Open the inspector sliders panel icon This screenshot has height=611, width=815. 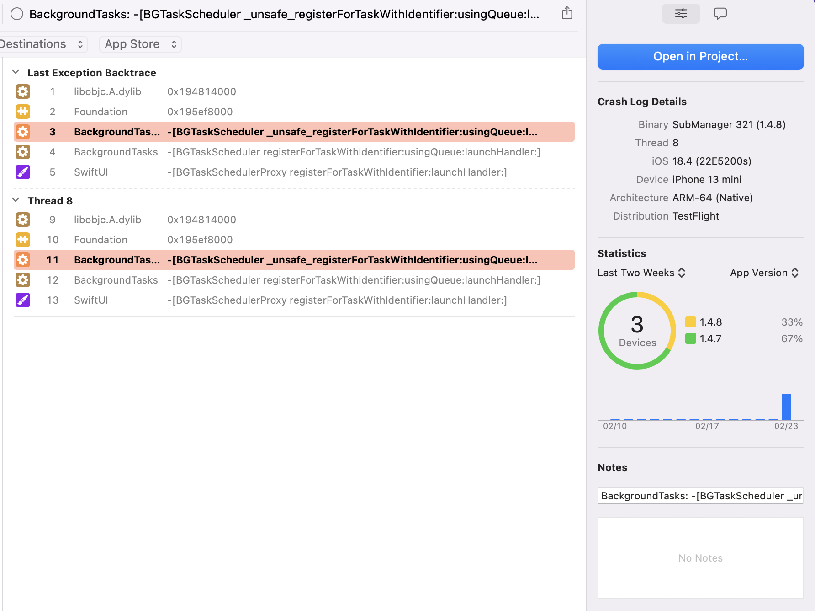(681, 14)
